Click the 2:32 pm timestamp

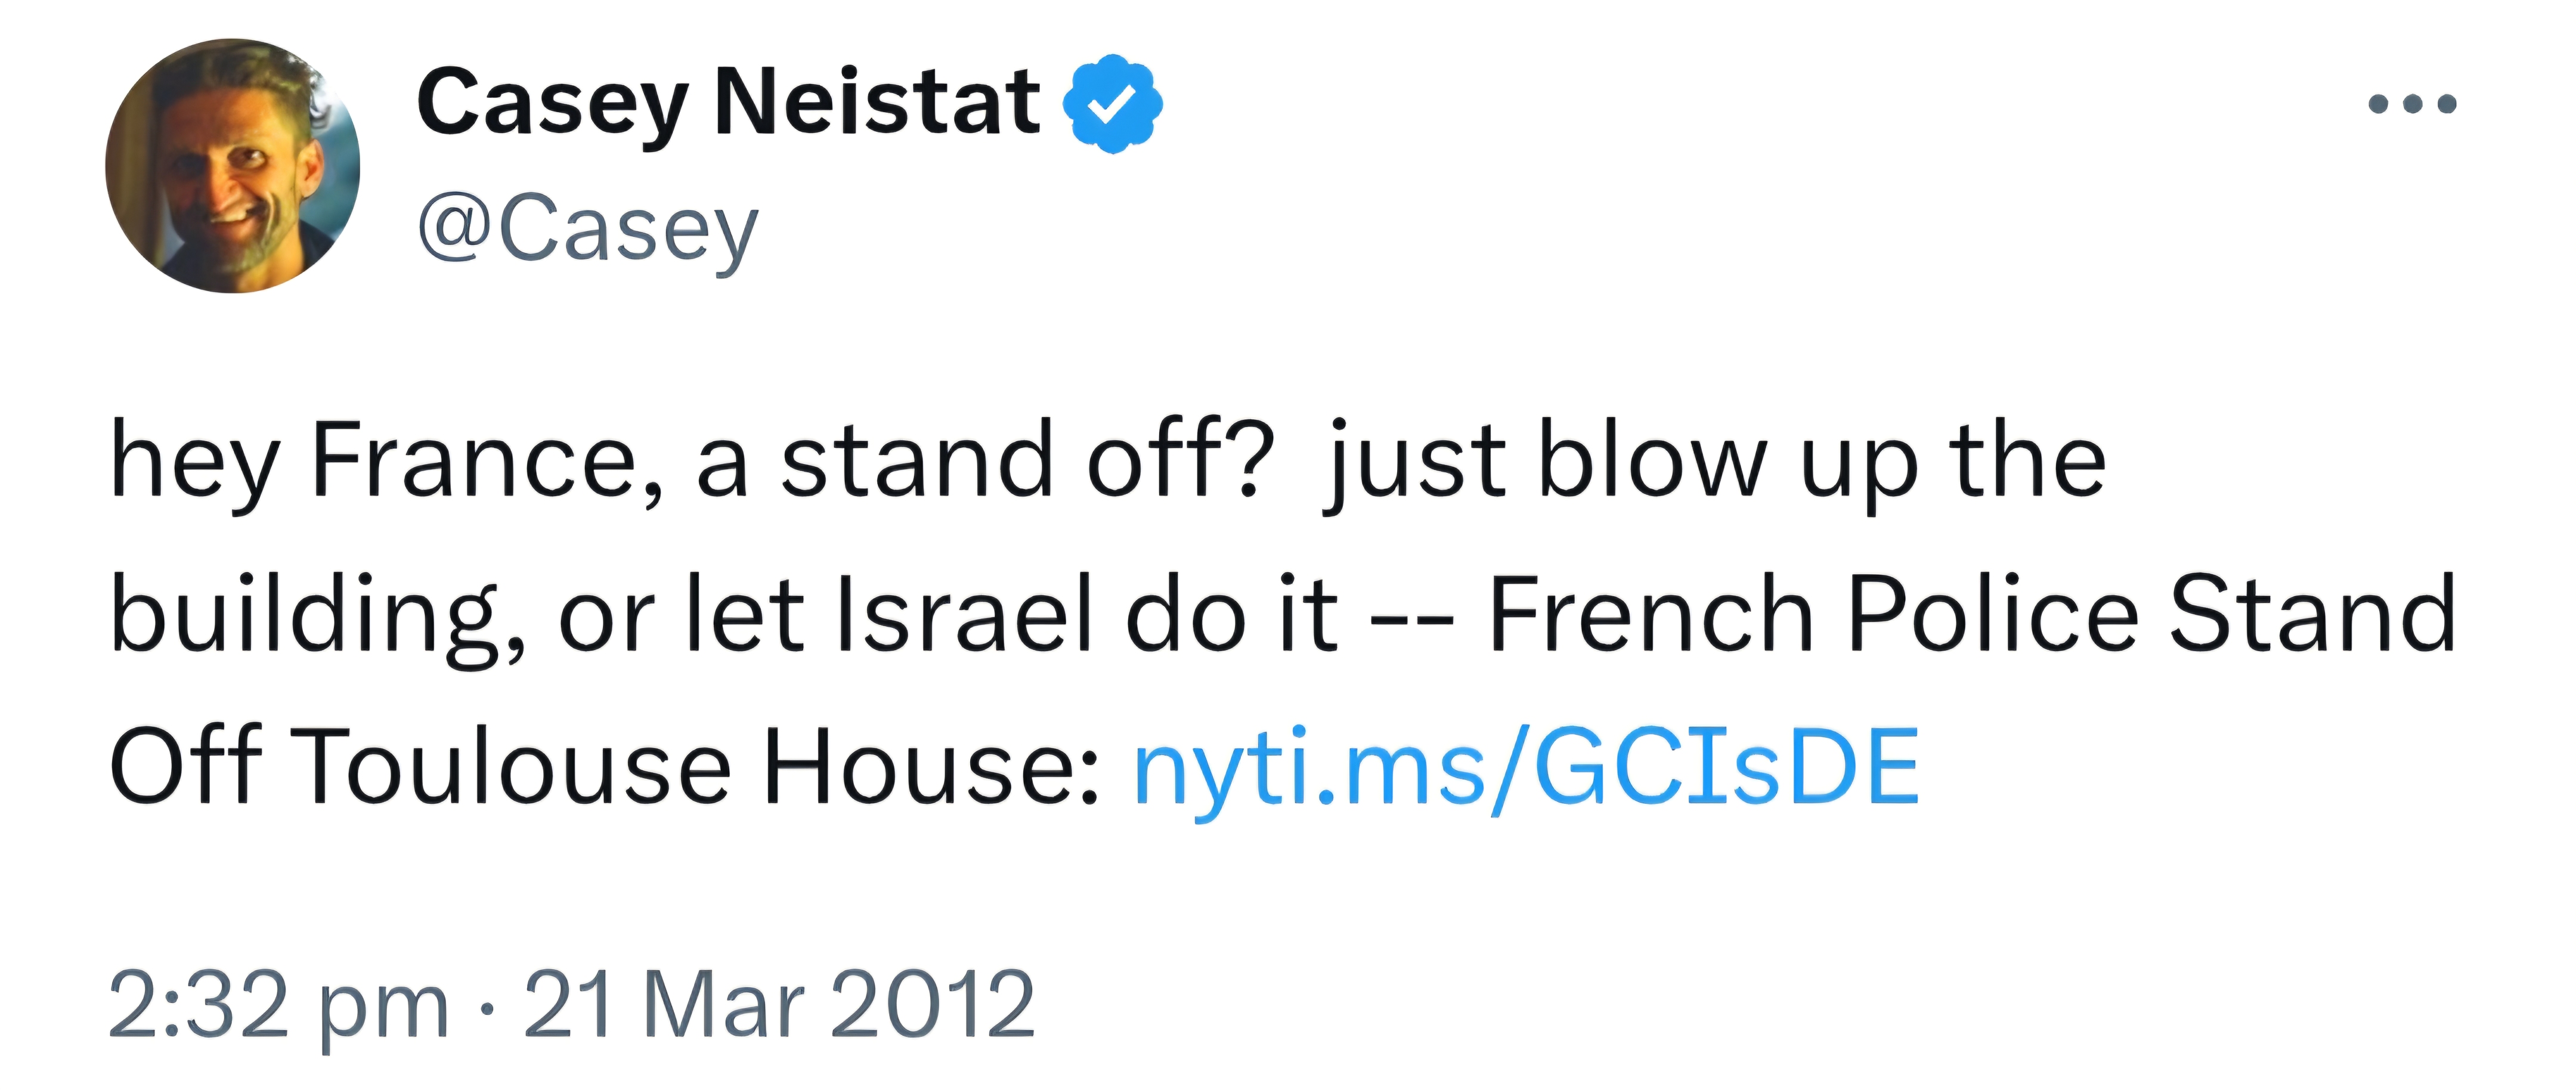click(278, 1005)
